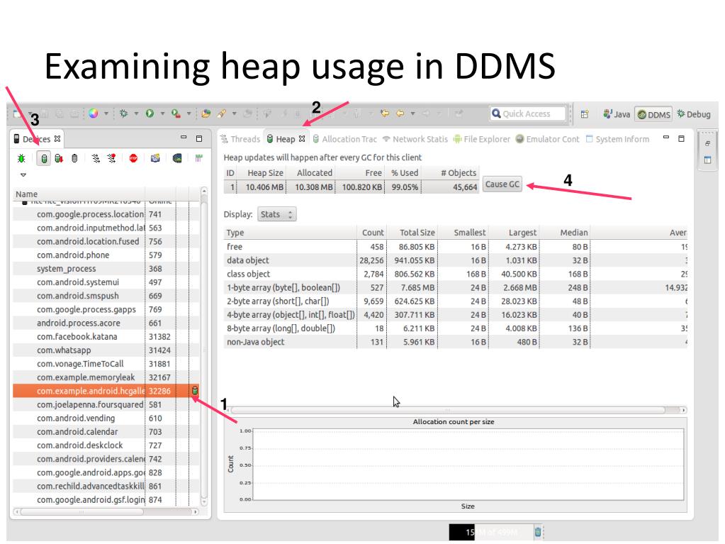Click inside the Quick Access search field
The width and height of the screenshot is (725, 544).
pos(527,113)
